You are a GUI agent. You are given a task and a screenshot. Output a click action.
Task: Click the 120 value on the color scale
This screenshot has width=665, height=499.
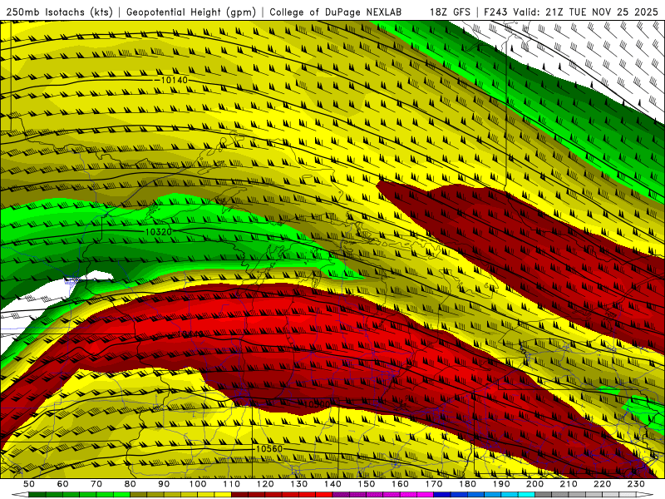tap(265, 484)
